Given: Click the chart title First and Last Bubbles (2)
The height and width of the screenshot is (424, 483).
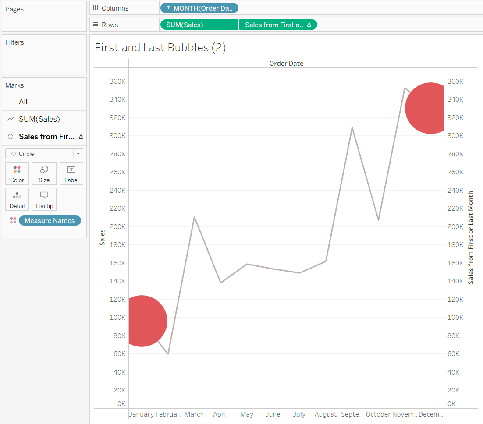Looking at the screenshot, I should (x=160, y=48).
